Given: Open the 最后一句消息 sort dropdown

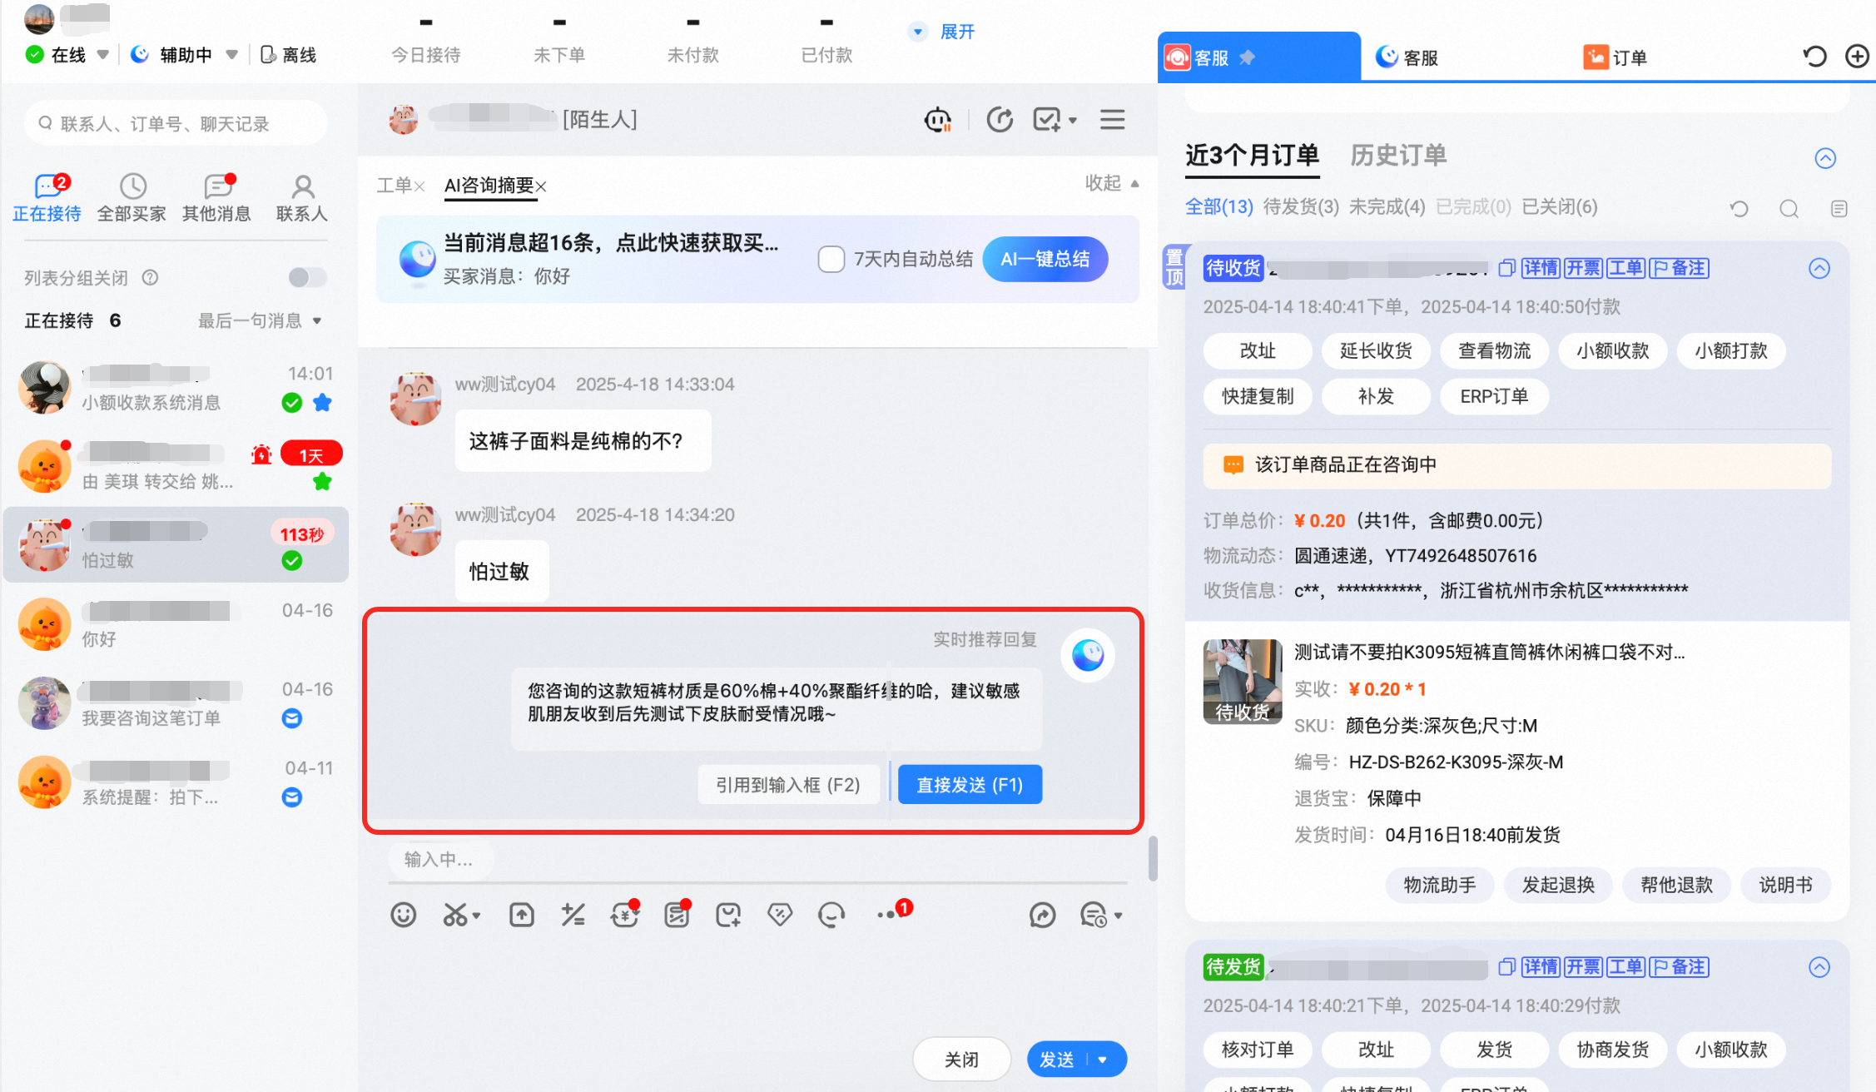Looking at the screenshot, I should pyautogui.click(x=317, y=321).
